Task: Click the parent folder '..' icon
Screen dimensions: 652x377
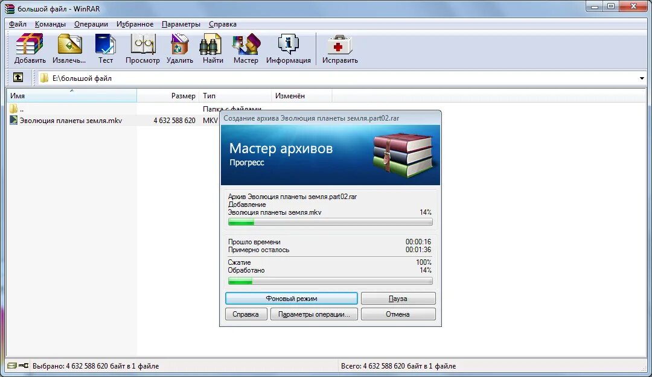Action: point(14,109)
